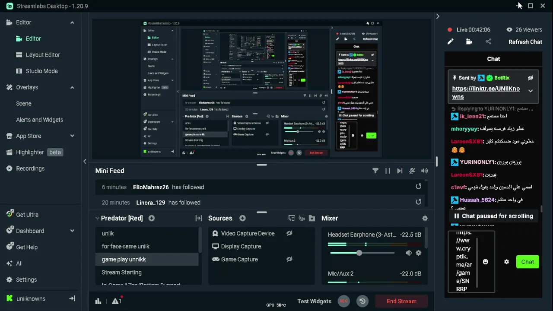This screenshot has height=311, width=553.
Task: Open the scene transitions editor
Action: pyautogui.click(x=199, y=218)
